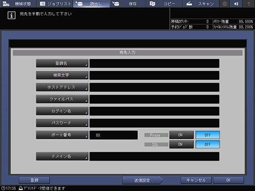Click the printer data receive icon

click(21, 188)
